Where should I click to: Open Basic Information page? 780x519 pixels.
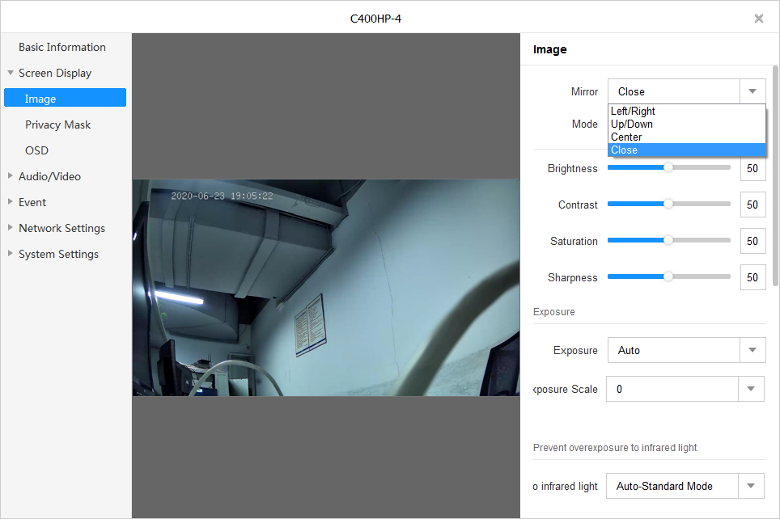62,47
